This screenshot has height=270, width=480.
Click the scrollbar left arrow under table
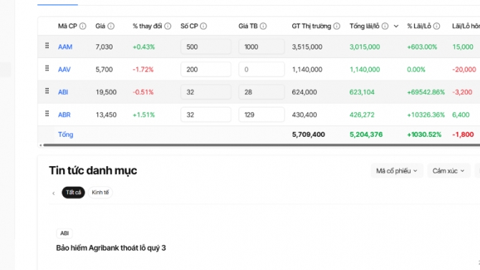pyautogui.click(x=40, y=145)
